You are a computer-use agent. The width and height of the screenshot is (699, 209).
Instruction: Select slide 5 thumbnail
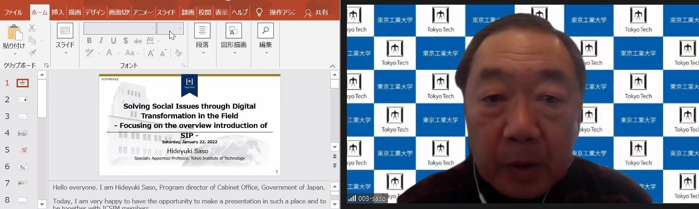click(22, 150)
